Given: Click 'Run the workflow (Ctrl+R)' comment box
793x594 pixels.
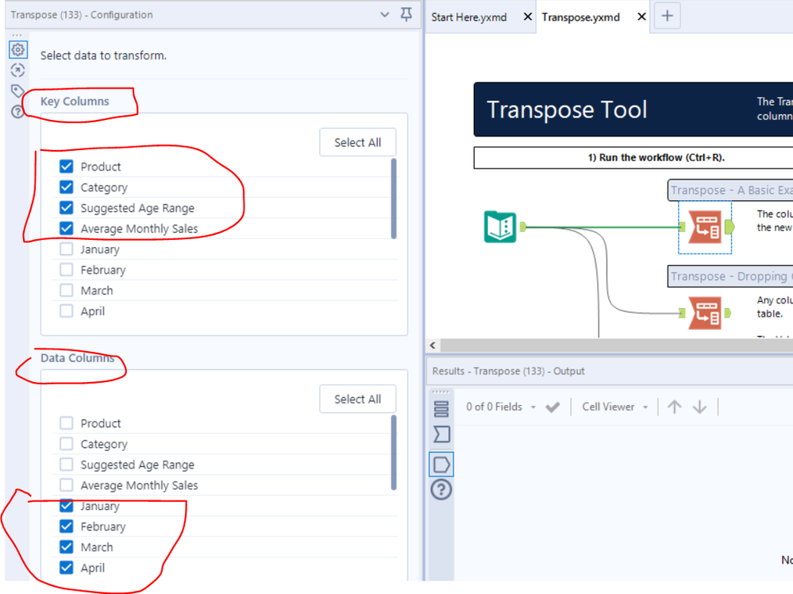Looking at the screenshot, I should (633, 157).
